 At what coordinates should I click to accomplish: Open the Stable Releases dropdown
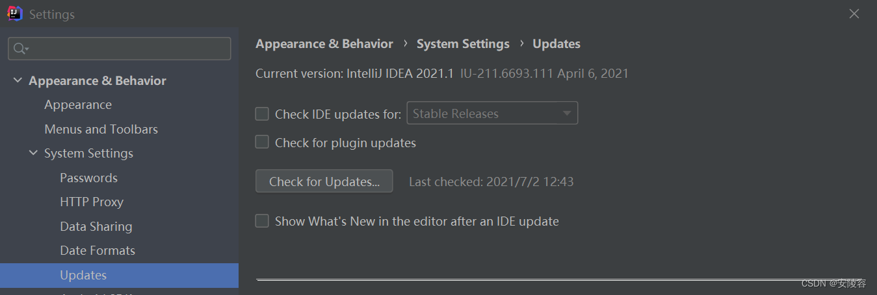(492, 113)
